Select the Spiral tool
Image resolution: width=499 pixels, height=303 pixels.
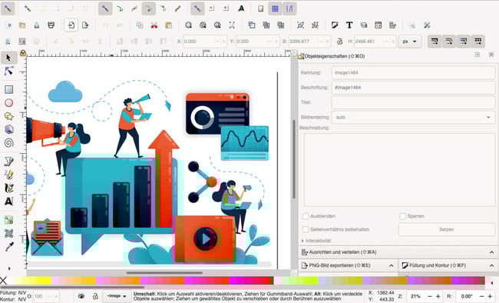tap(8, 143)
